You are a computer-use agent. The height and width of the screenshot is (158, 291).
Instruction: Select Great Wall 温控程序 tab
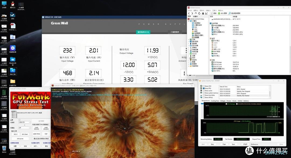pyautogui.click(x=175, y=32)
